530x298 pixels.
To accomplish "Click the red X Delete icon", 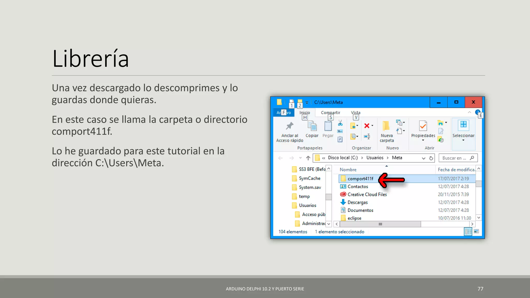I will tap(367, 126).
